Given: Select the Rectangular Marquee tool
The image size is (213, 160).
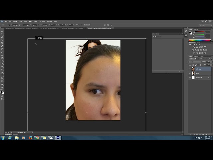Looking at the screenshot, I should [2, 34].
